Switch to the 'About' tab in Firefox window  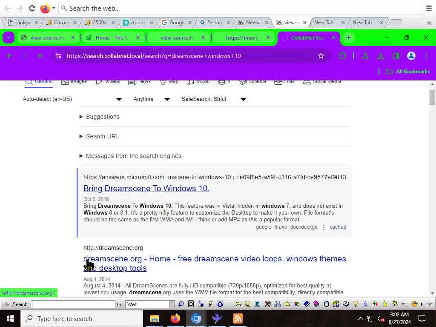click(x=138, y=23)
